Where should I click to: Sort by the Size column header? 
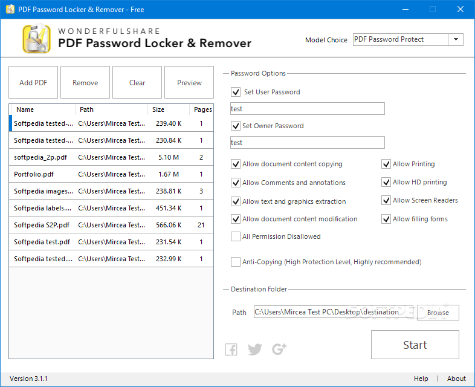click(x=169, y=109)
